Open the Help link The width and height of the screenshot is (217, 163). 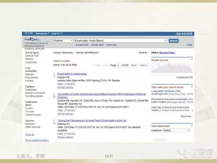click(190, 45)
